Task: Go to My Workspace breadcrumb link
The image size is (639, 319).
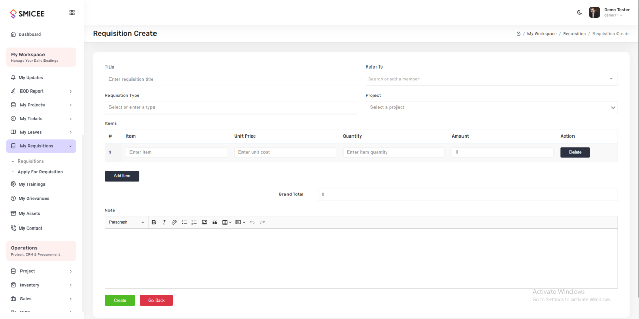Action: [x=542, y=34]
